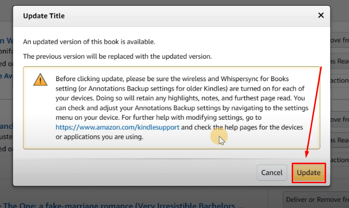Viewport: 349px width, 208px height.
Task: Click the first partially hidden 'action' button
Action: [339, 81]
